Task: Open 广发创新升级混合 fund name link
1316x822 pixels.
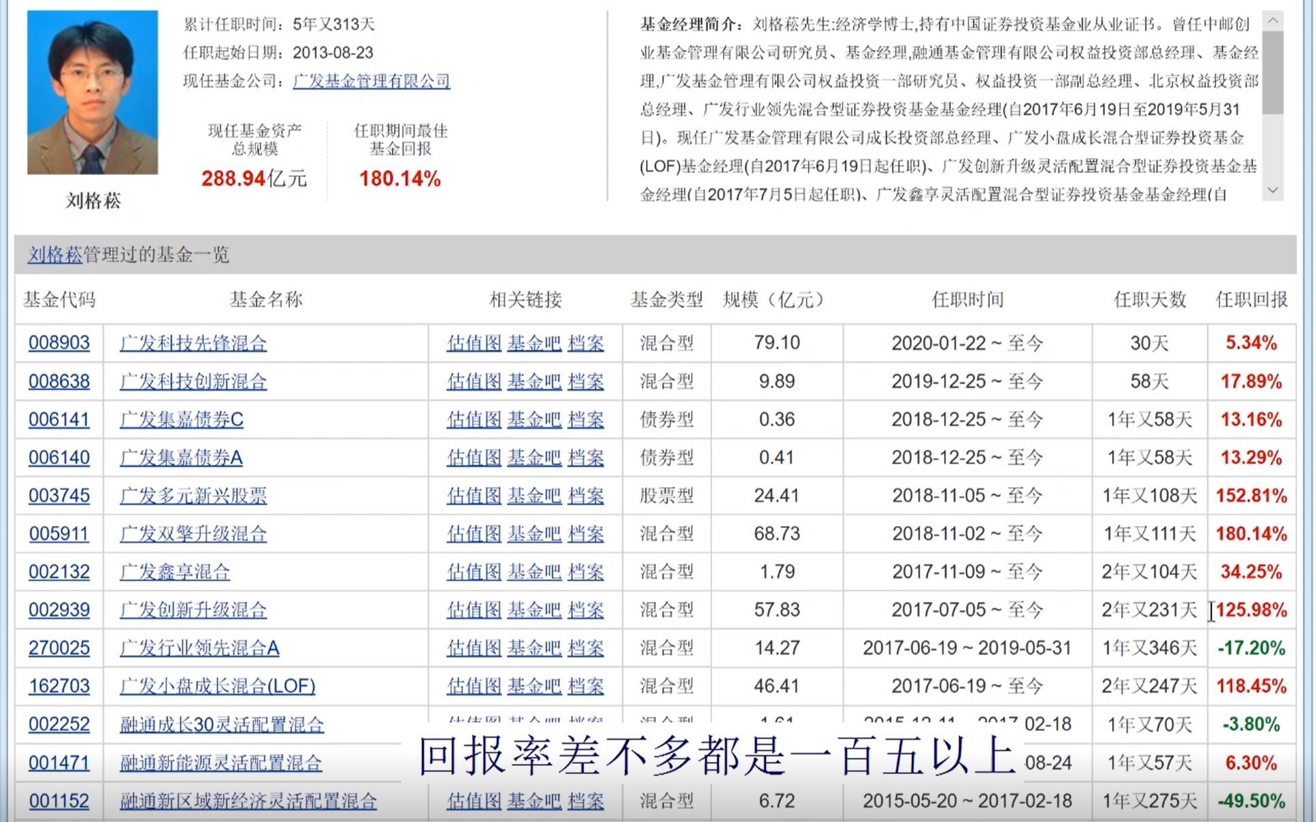Action: coord(194,611)
